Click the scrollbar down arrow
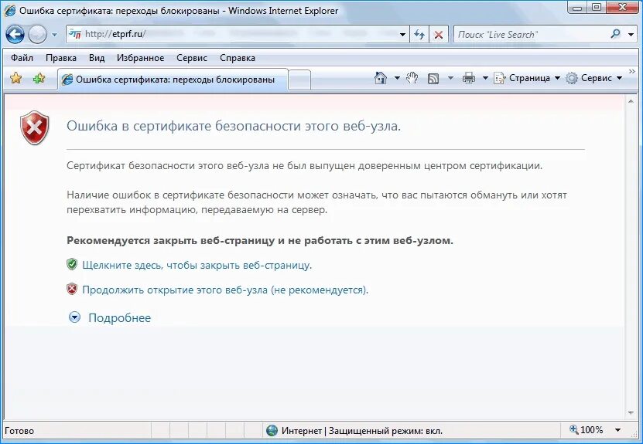Image resolution: width=643 pixels, height=444 pixels. (x=631, y=413)
